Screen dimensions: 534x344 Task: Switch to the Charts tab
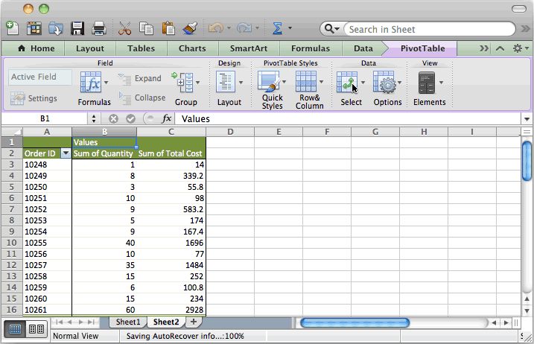click(x=192, y=48)
